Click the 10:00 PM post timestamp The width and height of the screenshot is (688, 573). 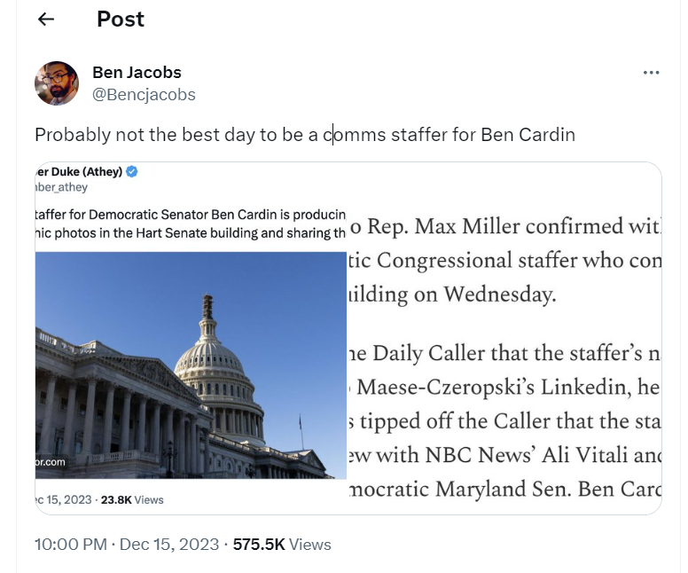tap(70, 544)
